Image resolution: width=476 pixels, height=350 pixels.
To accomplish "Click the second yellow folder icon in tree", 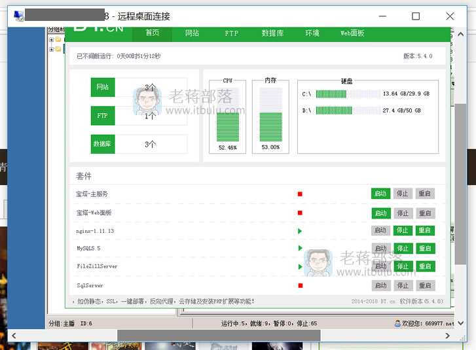I will 58,49.
